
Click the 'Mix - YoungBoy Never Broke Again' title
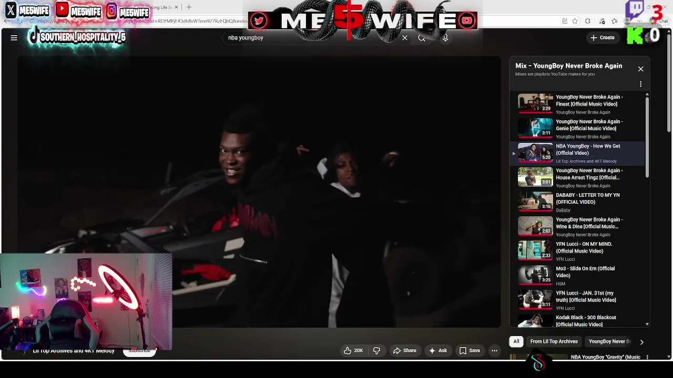[568, 66]
